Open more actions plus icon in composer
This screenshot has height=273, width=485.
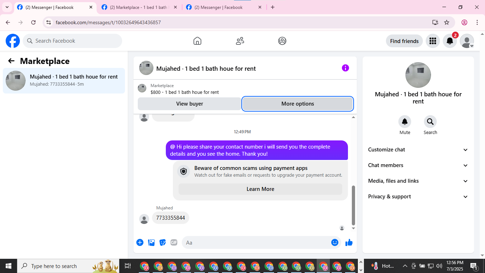click(x=140, y=242)
